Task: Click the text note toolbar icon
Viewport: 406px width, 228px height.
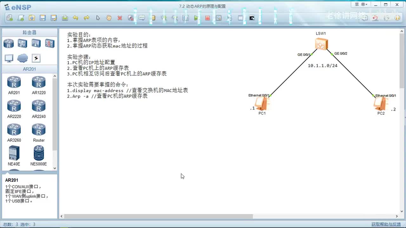Action: [142, 18]
